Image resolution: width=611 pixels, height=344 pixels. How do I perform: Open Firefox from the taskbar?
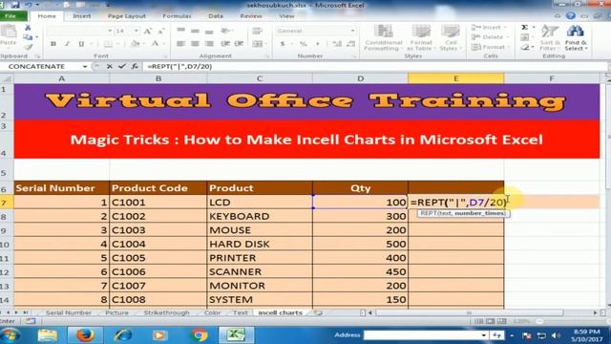(x=85, y=335)
